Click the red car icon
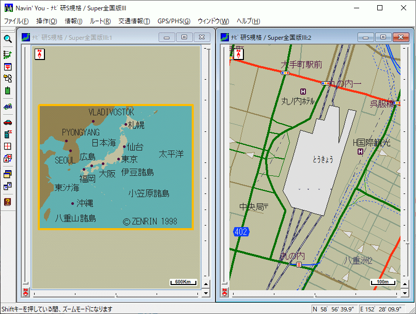The width and height of the screenshot is (416, 314). click(x=8, y=123)
